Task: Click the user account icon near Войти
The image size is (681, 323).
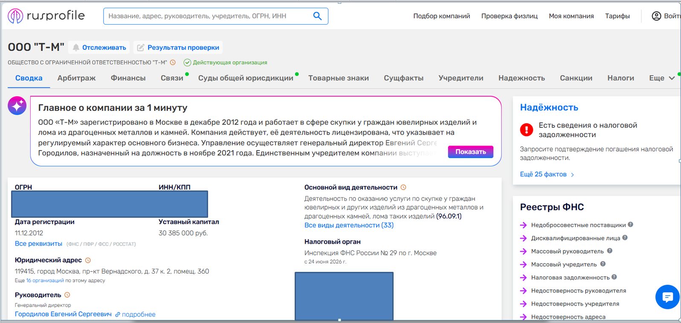Action: pos(656,16)
